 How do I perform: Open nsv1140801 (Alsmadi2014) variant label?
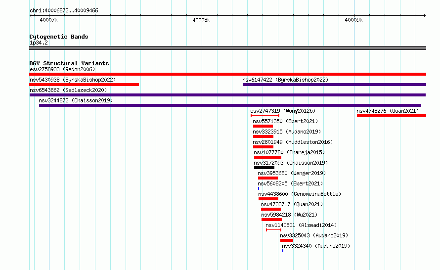click(301, 225)
